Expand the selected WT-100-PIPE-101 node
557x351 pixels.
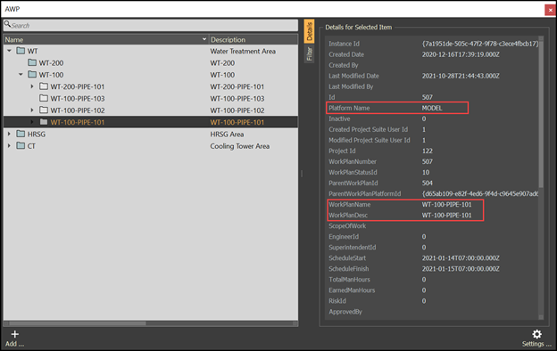[32, 122]
